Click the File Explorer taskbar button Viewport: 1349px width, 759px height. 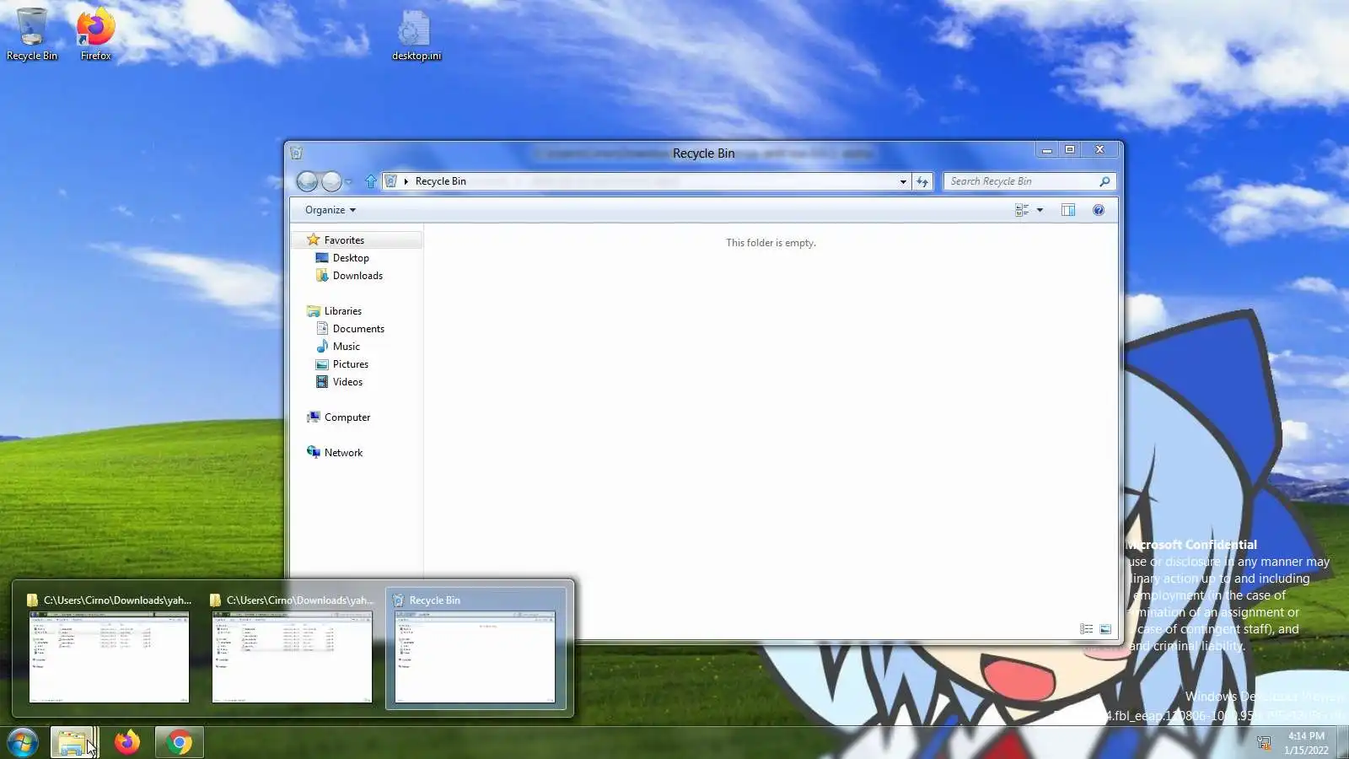[x=73, y=742]
